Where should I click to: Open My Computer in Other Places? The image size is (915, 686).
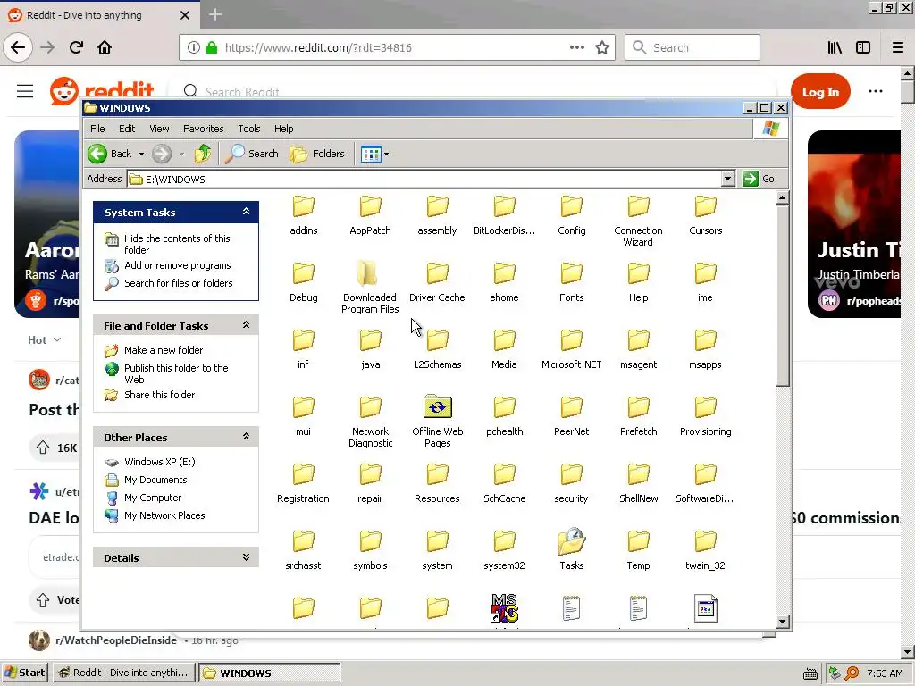pos(152,498)
